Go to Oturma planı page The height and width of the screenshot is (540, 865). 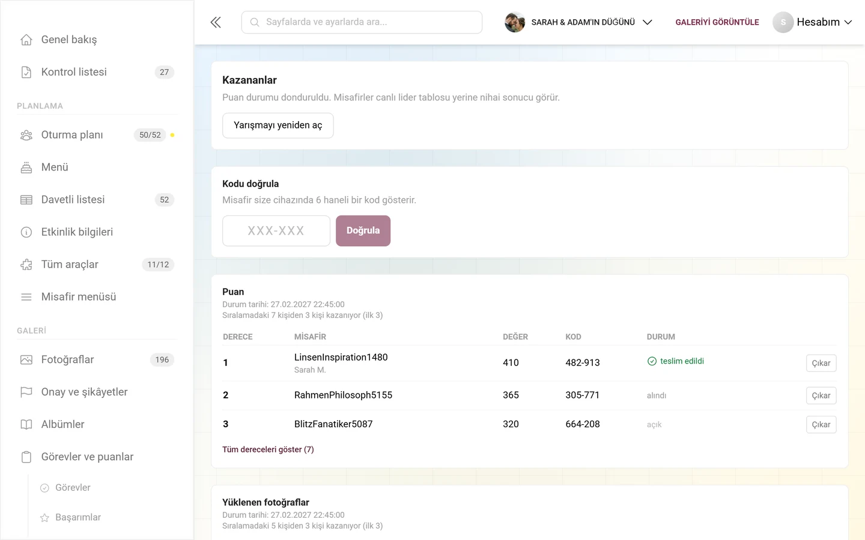click(97, 135)
